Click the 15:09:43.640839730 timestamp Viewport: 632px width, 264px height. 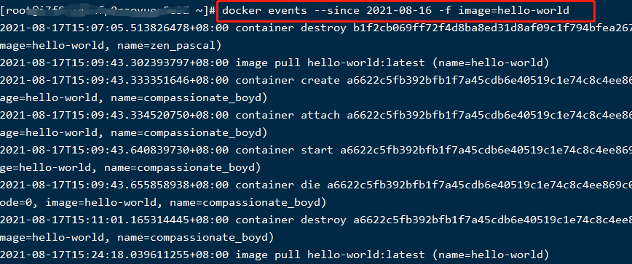click(114, 150)
